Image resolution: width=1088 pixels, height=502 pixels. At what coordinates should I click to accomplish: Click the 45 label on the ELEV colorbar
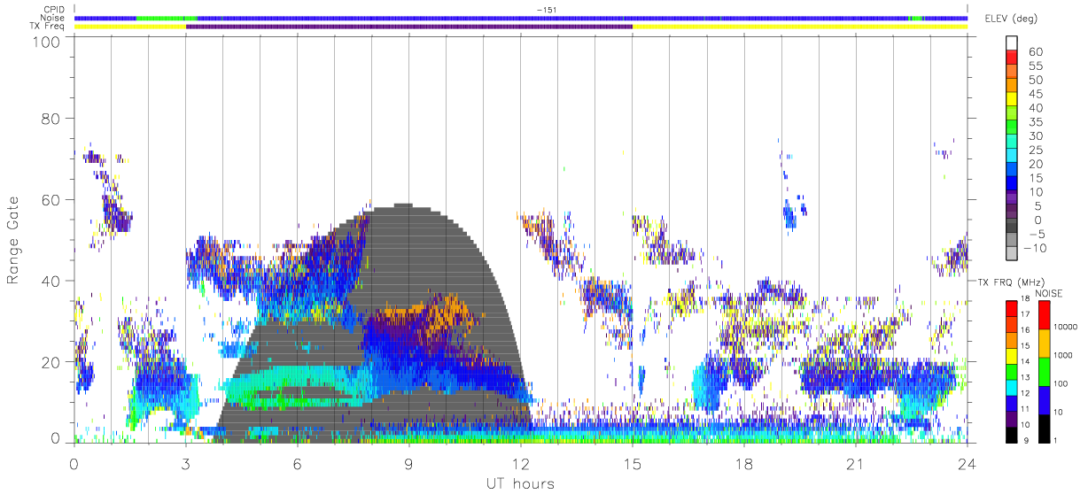pyautogui.click(x=1037, y=94)
